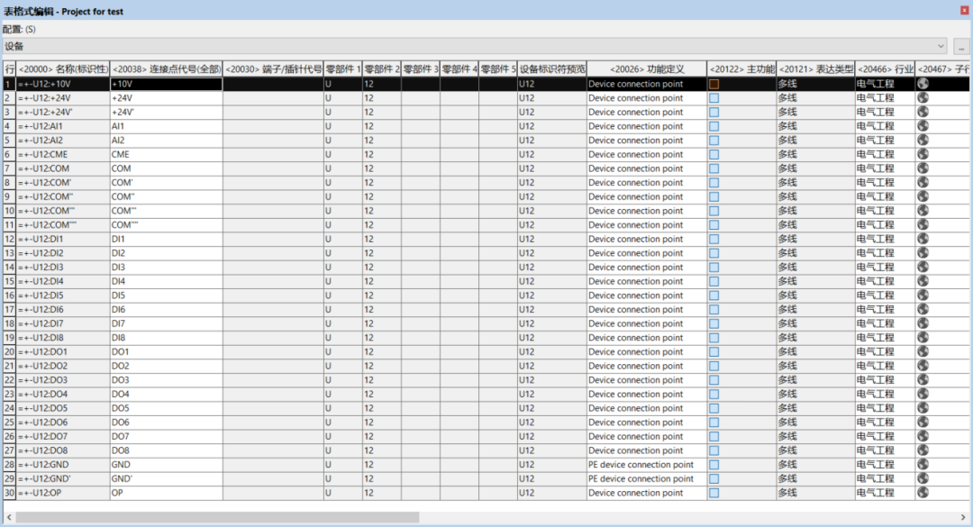Screen dimensions: 973x527
Task: Click the globe icon in the DI1 row
Action: click(923, 239)
